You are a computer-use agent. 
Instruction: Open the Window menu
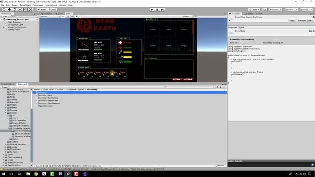[x=63, y=5]
